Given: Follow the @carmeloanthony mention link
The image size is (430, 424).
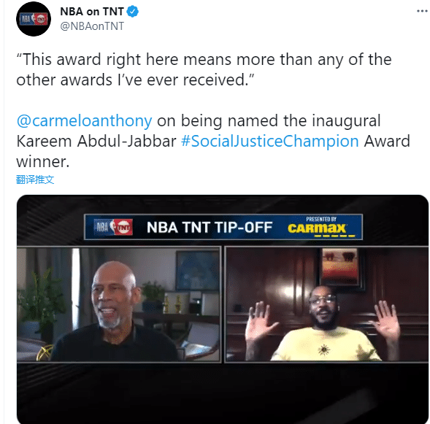Looking at the screenshot, I should click(84, 121).
